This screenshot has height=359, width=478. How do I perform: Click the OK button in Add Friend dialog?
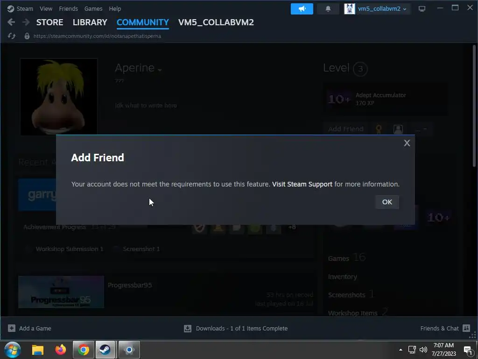[x=387, y=202]
